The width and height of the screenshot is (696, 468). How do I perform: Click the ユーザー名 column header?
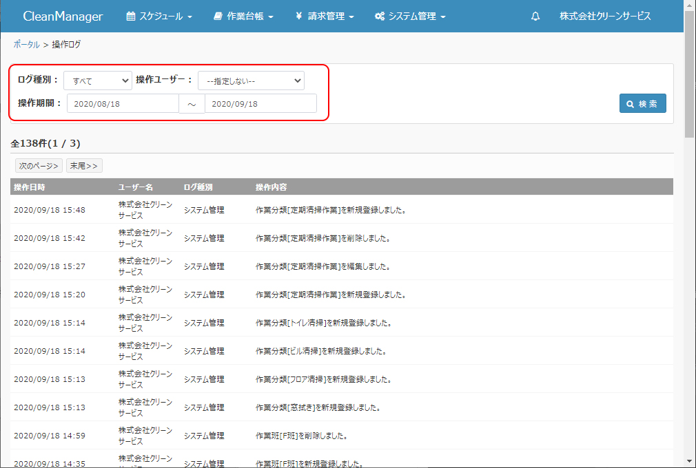[x=135, y=187]
